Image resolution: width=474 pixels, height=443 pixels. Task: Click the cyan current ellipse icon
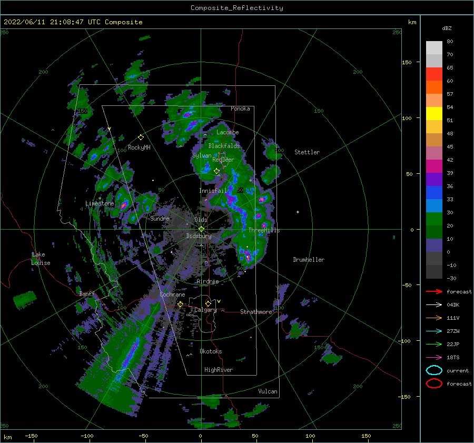tap(434, 370)
